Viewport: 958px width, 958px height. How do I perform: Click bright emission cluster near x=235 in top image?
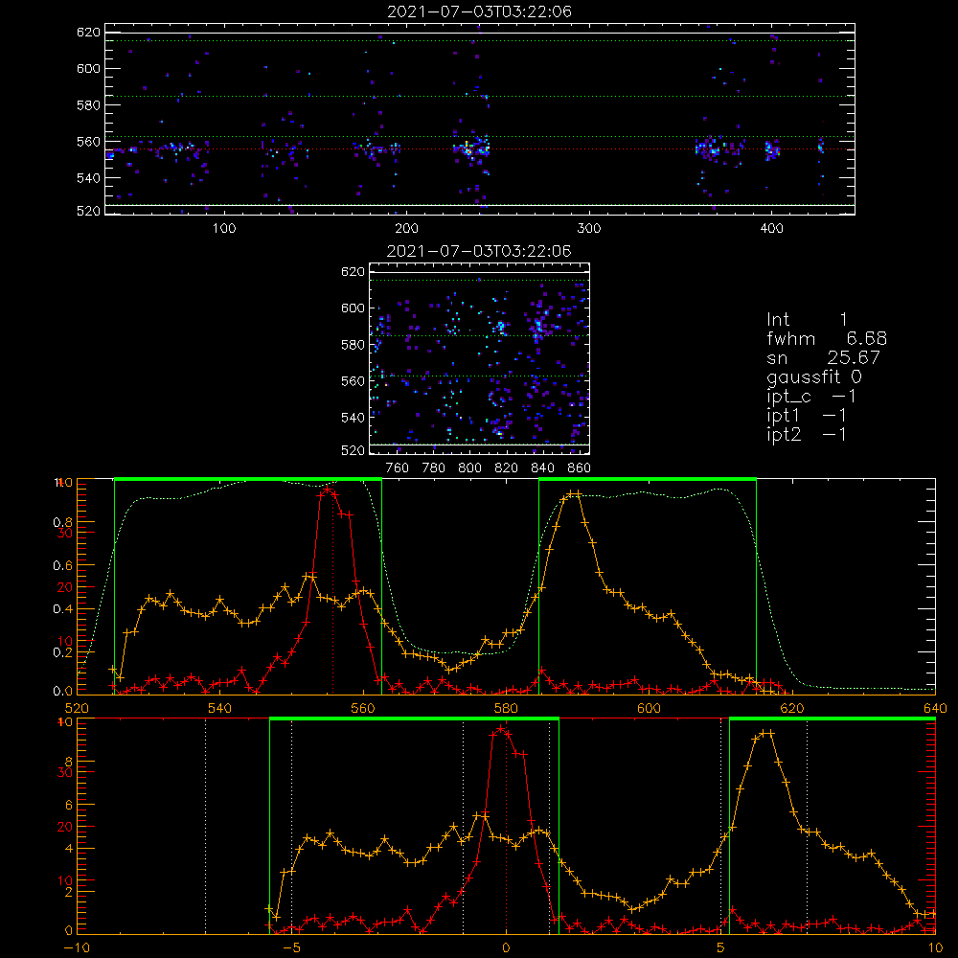[x=471, y=149]
